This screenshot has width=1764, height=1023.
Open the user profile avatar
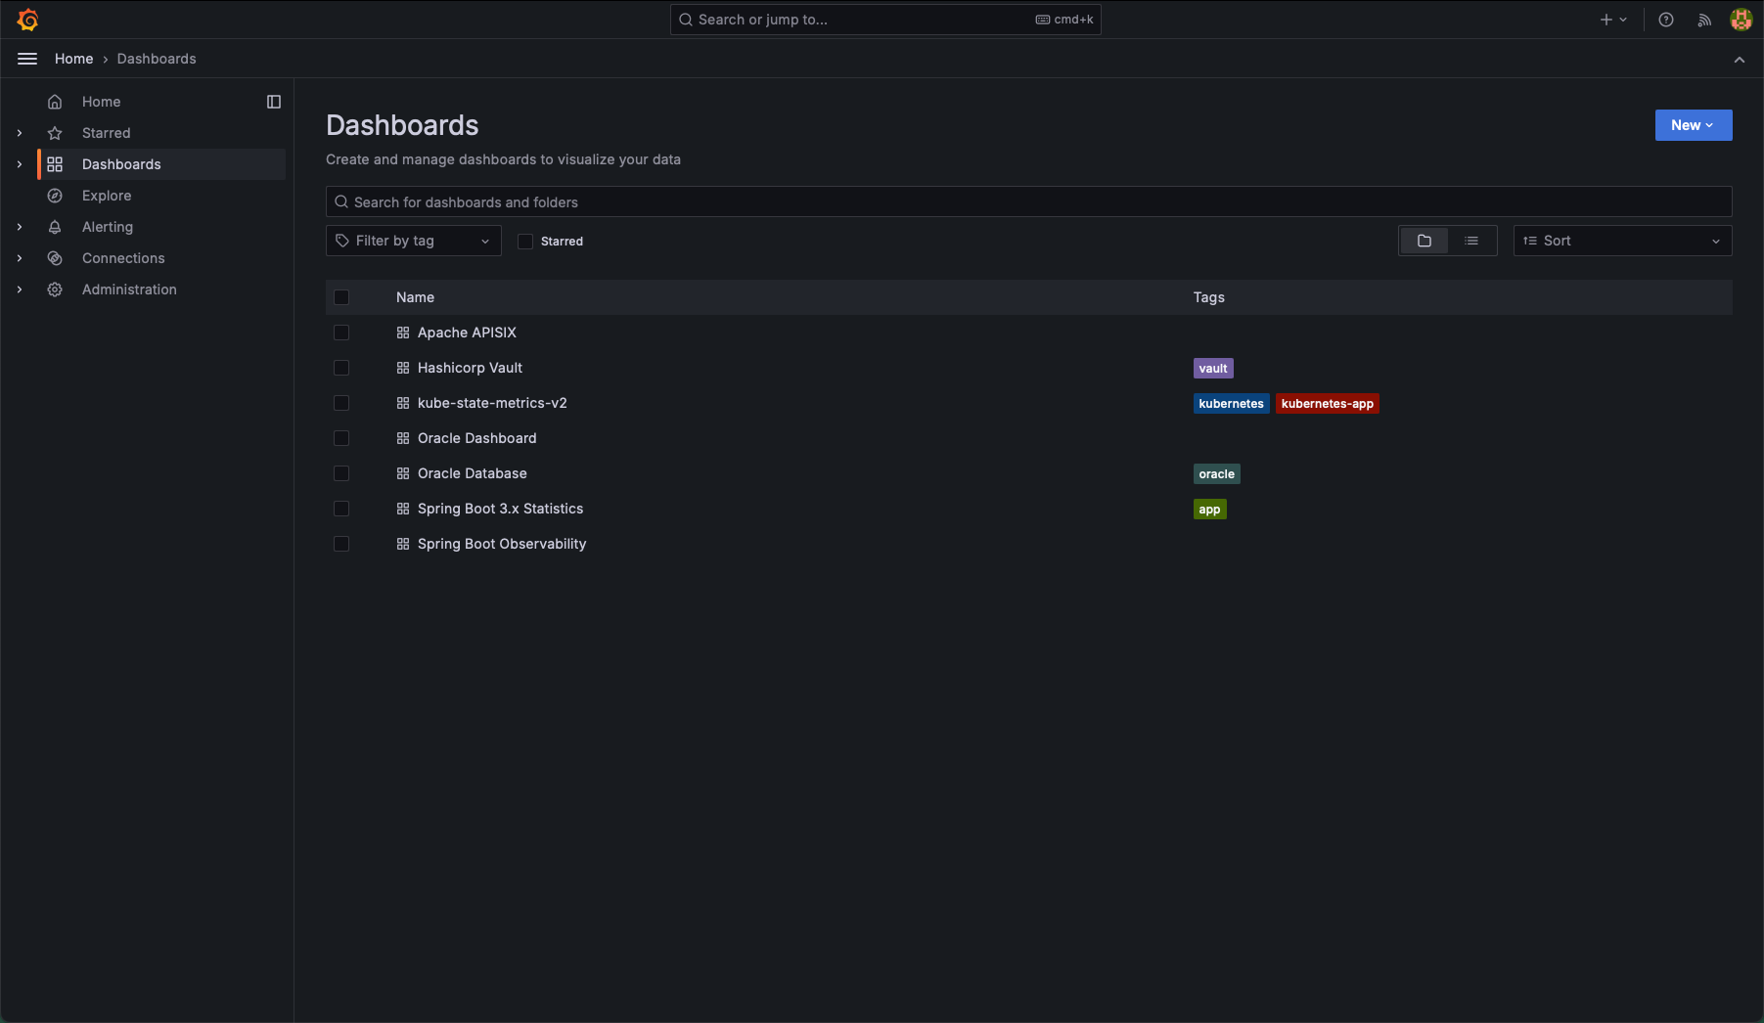click(x=1741, y=20)
